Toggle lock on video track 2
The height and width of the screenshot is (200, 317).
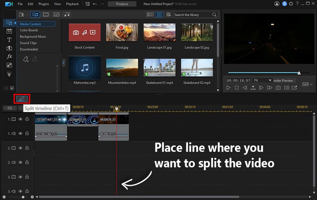click(x=27, y=148)
